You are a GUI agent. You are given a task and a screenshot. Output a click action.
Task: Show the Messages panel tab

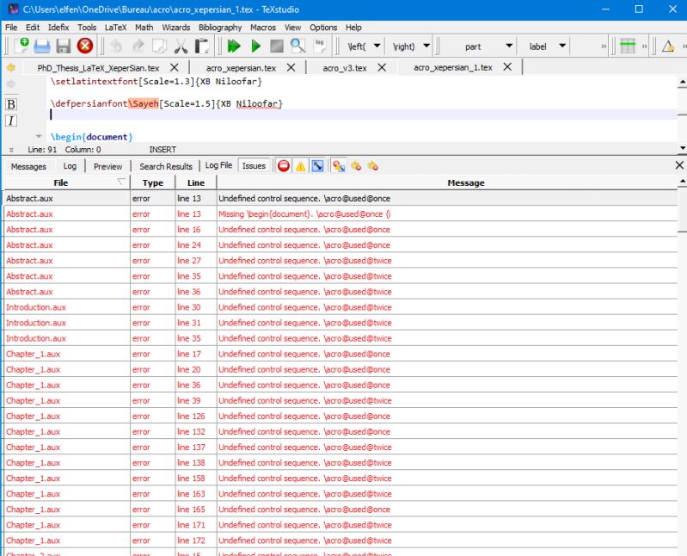pyautogui.click(x=28, y=166)
